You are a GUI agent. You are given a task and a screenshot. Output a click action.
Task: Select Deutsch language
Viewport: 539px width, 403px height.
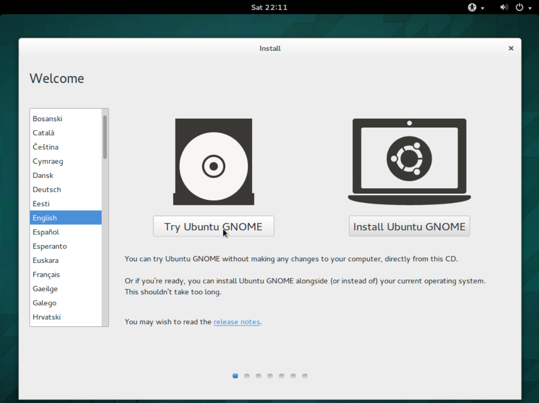[66, 190]
